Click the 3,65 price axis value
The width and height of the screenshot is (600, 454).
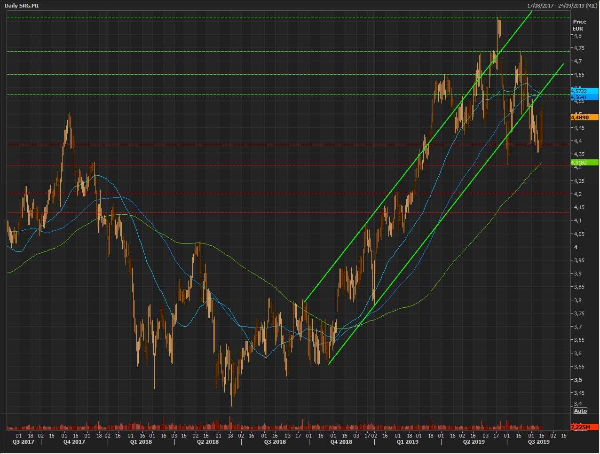[x=579, y=340]
